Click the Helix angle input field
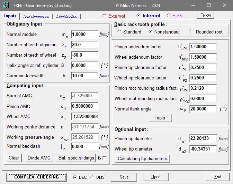 (x=84, y=66)
